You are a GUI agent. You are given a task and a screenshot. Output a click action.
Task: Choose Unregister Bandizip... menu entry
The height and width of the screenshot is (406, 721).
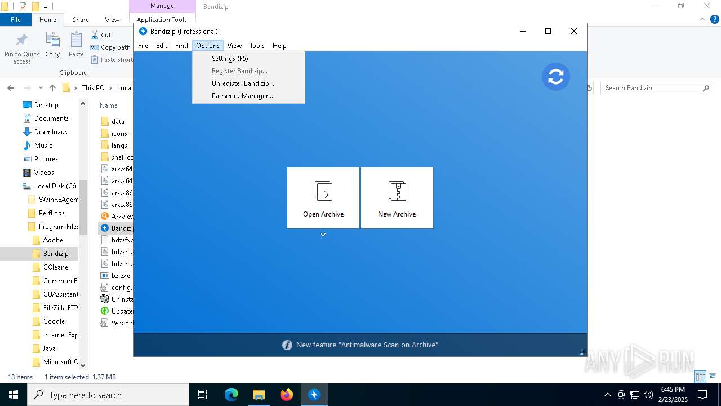[x=248, y=83]
